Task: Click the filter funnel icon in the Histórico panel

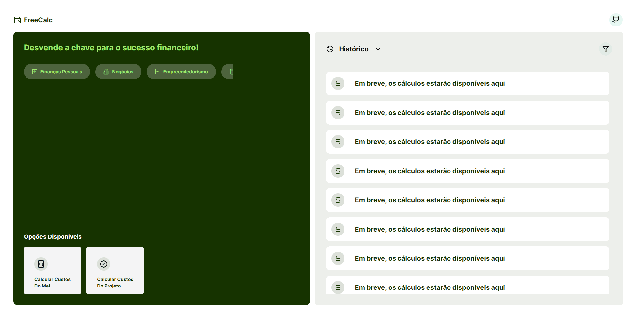Action: tap(605, 49)
